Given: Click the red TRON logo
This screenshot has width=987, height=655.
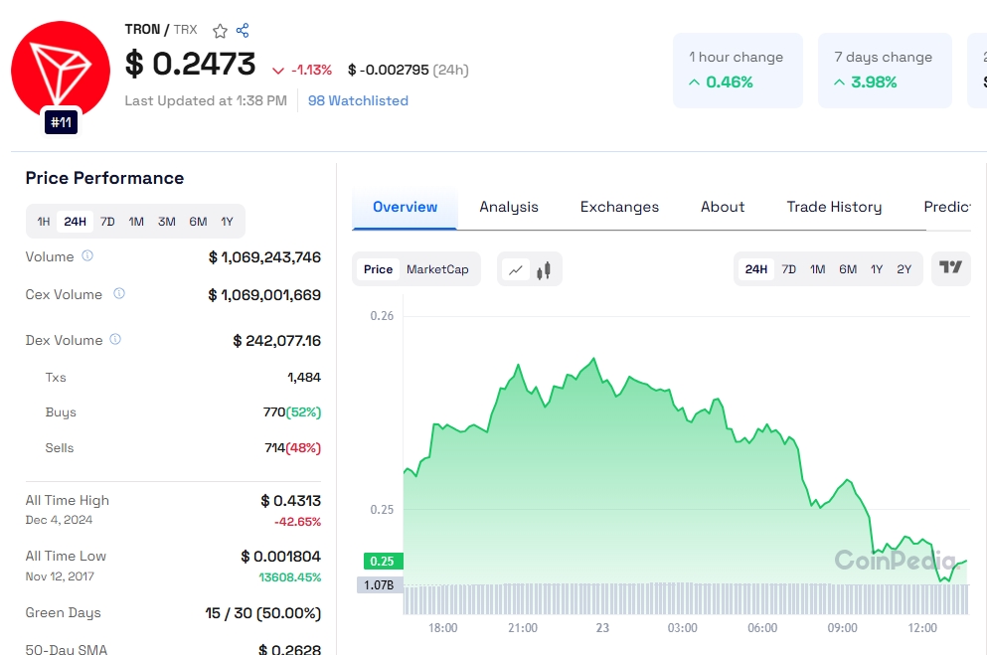Looking at the screenshot, I should [61, 69].
